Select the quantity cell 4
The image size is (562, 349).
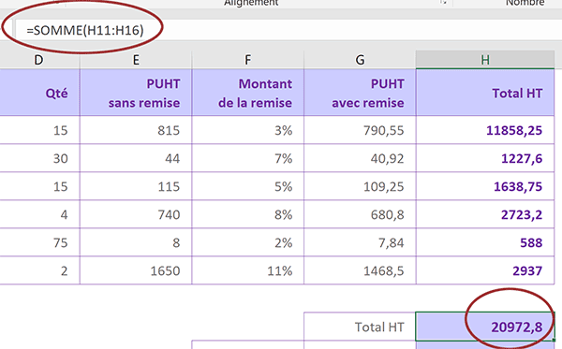[39, 214]
